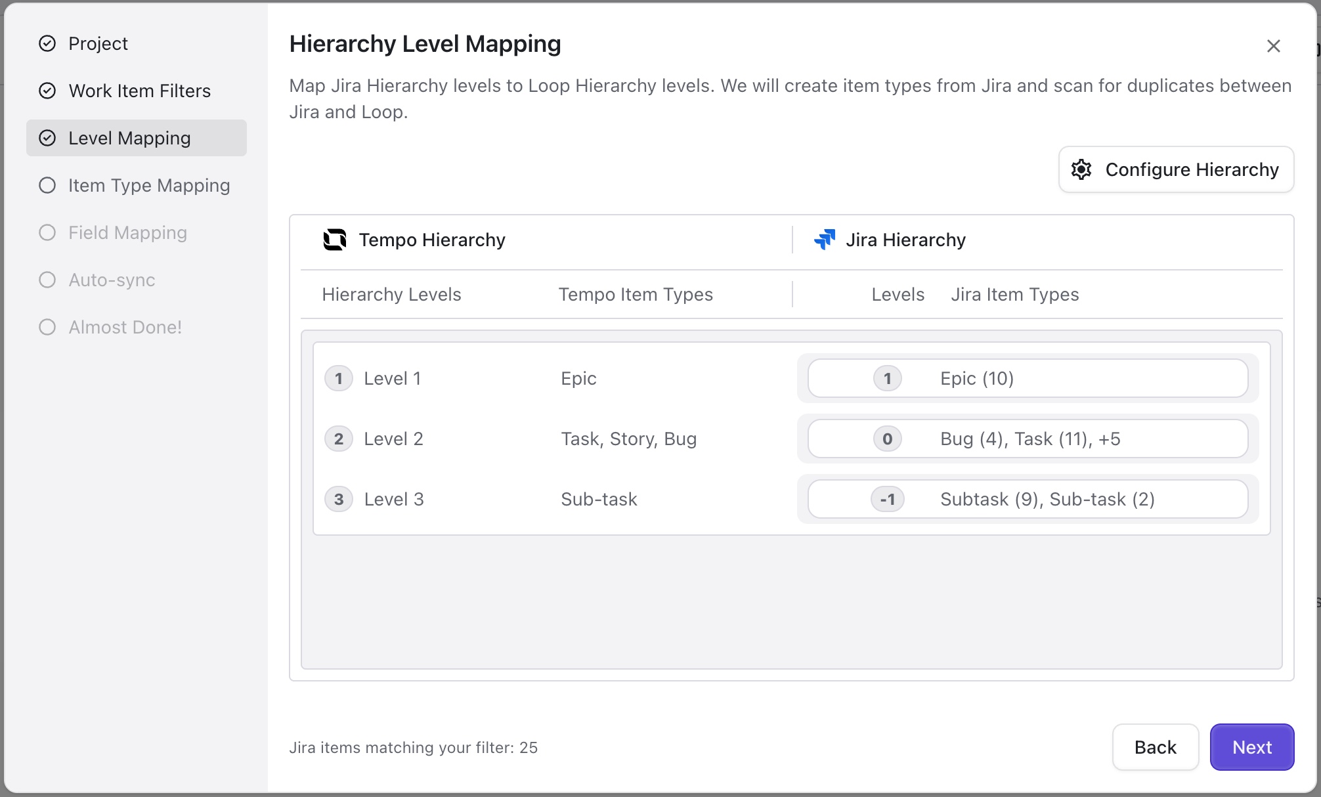This screenshot has width=1321, height=797.
Task: Click the Epic Tempo item type
Action: pyautogui.click(x=578, y=378)
